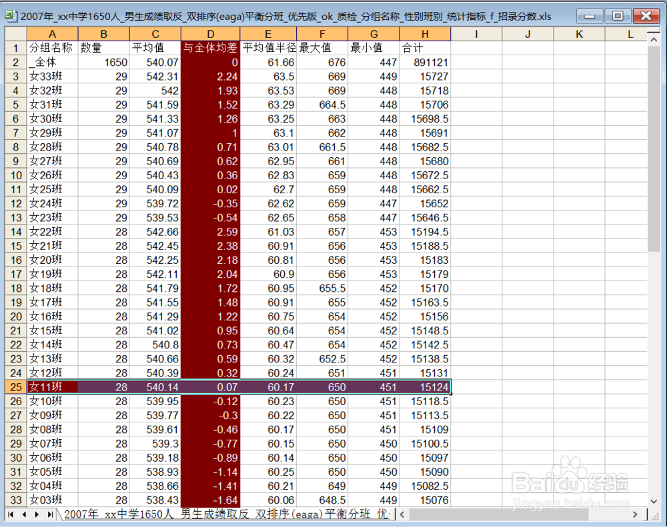Click cell '分组名称' header
Screen dimensions: 667x527
(52, 48)
